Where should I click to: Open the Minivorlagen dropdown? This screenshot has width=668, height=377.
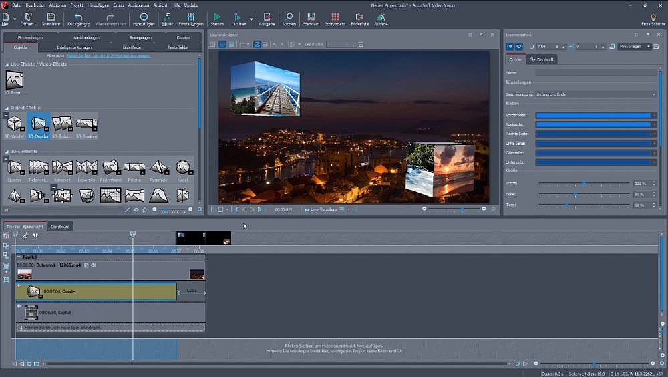635,47
